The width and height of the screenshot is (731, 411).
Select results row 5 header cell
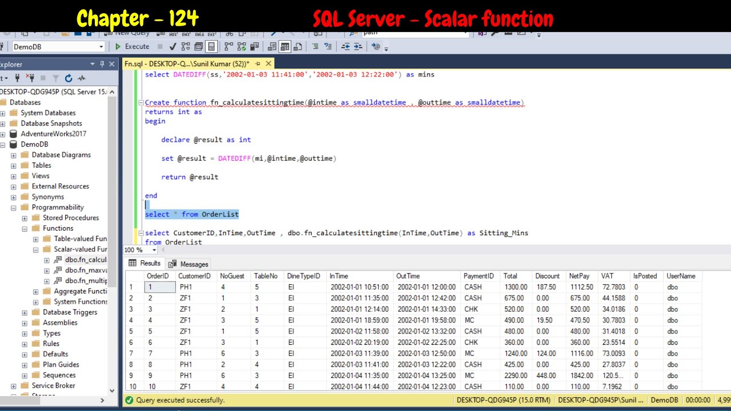coord(135,331)
